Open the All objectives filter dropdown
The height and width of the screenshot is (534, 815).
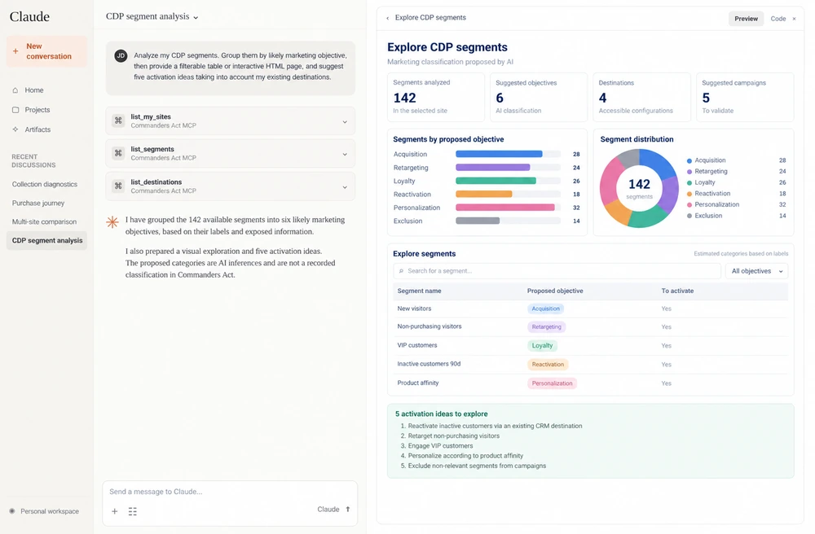click(x=757, y=271)
